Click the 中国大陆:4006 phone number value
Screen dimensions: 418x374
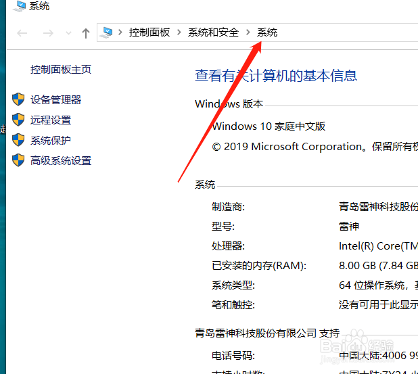click(378, 355)
